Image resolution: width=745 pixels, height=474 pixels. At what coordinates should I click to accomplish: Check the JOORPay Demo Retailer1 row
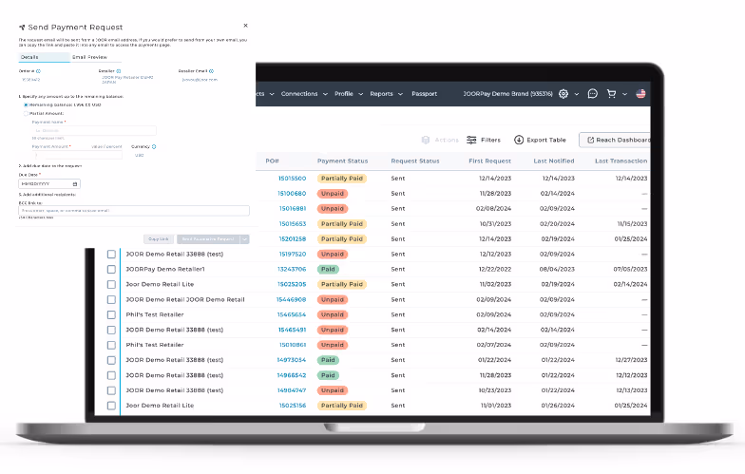point(111,270)
